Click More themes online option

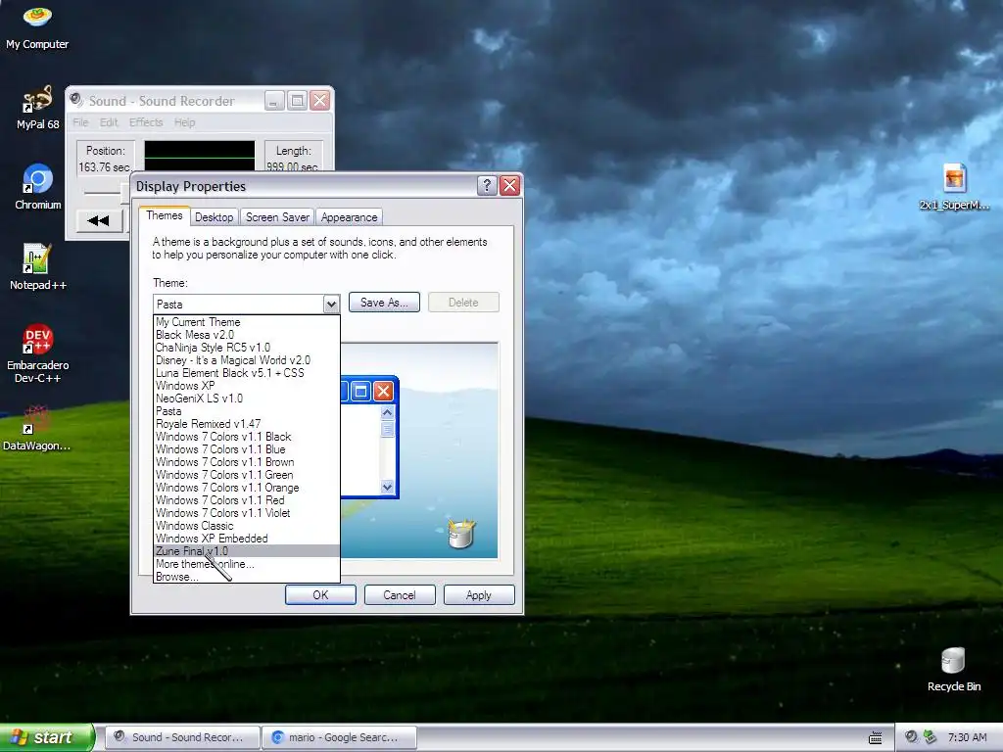[x=246, y=564]
